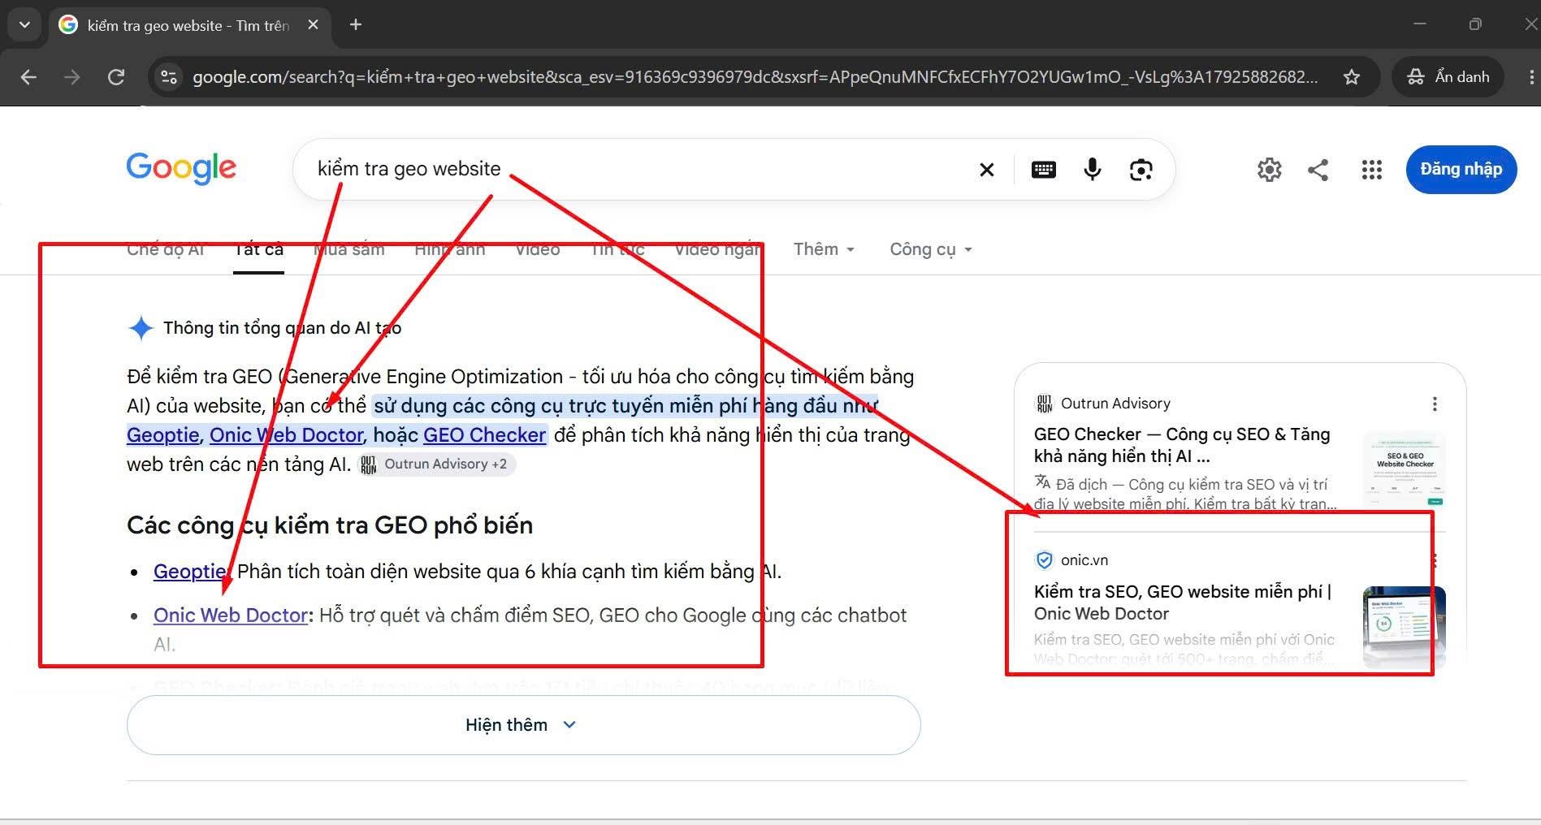This screenshot has height=825, width=1541.
Task: Select the Mua sắm shopping tab
Action: [349, 249]
